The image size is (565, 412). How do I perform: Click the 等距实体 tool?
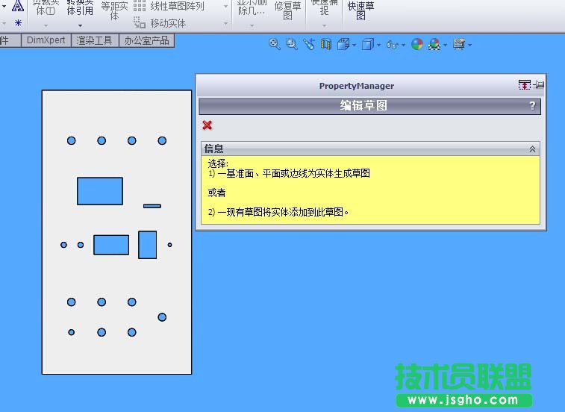pyautogui.click(x=114, y=10)
